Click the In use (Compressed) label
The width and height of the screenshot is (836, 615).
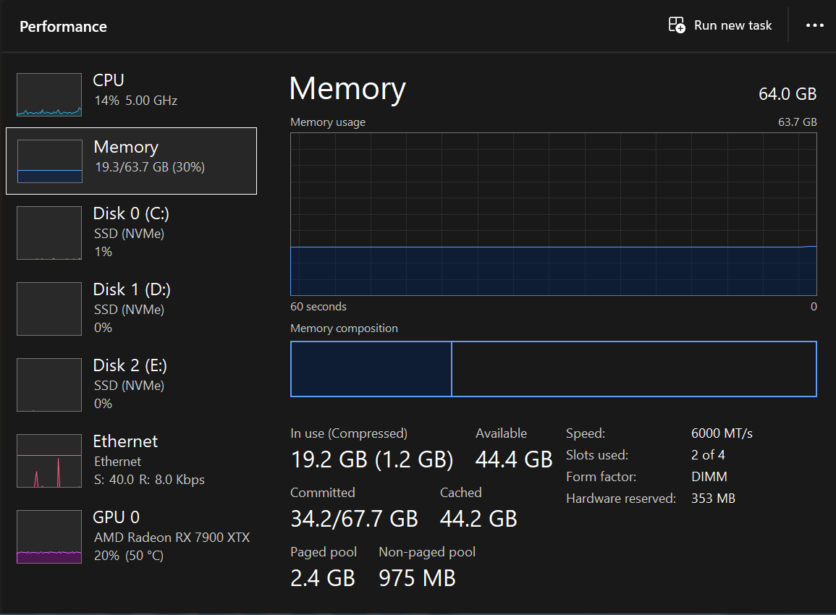pos(349,433)
